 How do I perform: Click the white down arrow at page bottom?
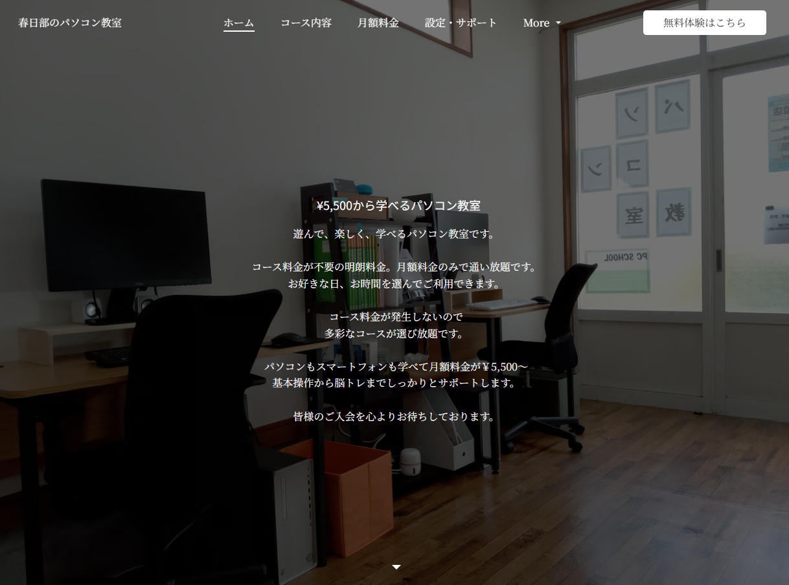pyautogui.click(x=396, y=567)
